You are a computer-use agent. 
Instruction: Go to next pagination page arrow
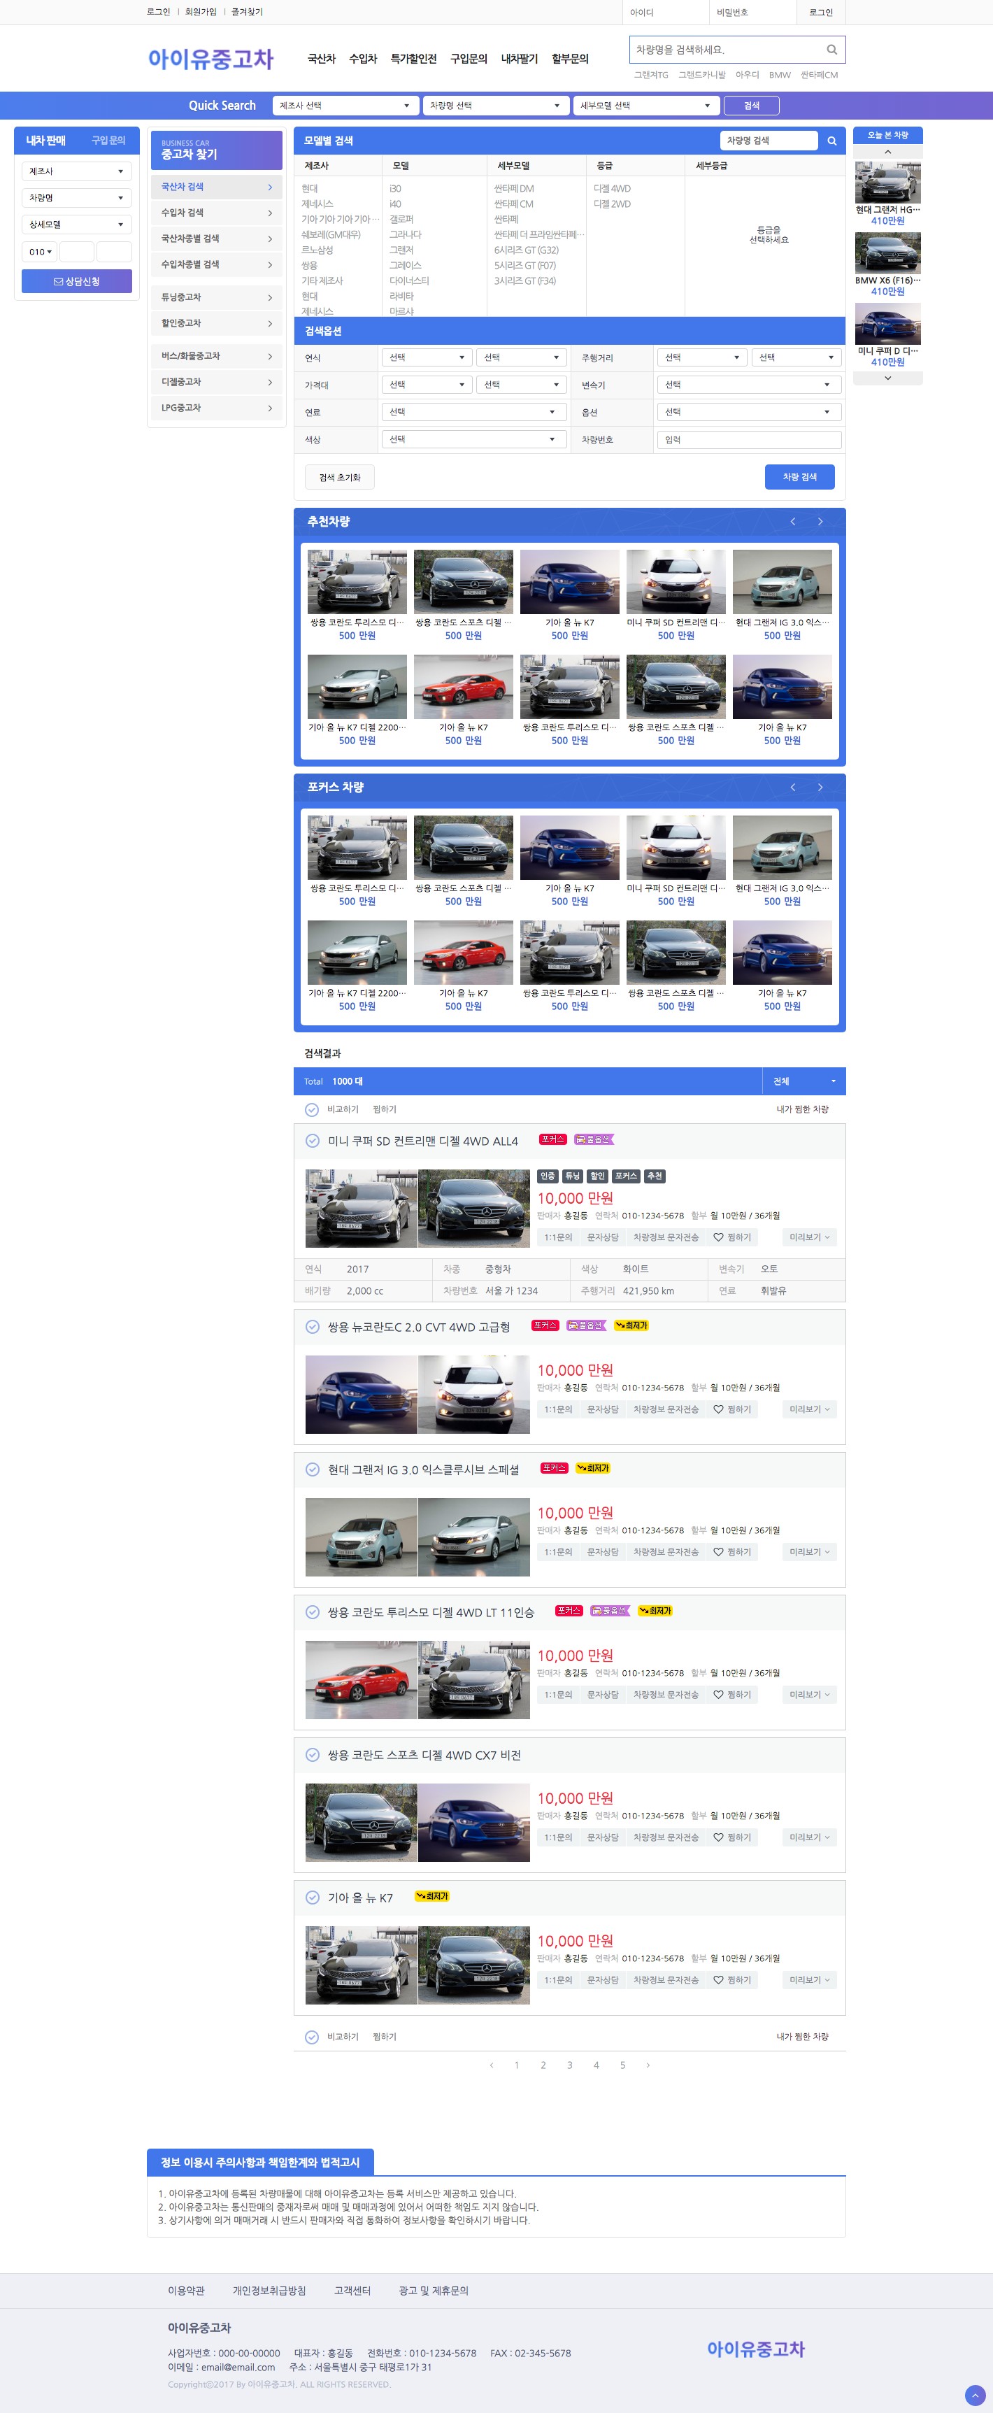648,2065
